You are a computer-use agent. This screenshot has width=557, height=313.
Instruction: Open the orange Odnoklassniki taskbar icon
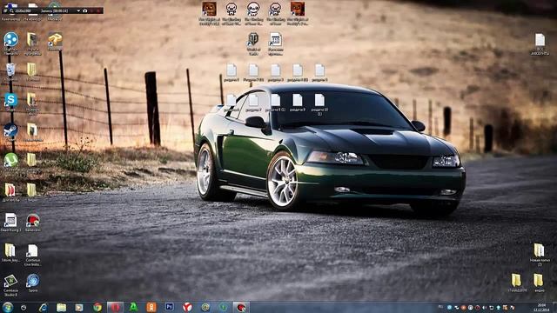[x=151, y=307]
